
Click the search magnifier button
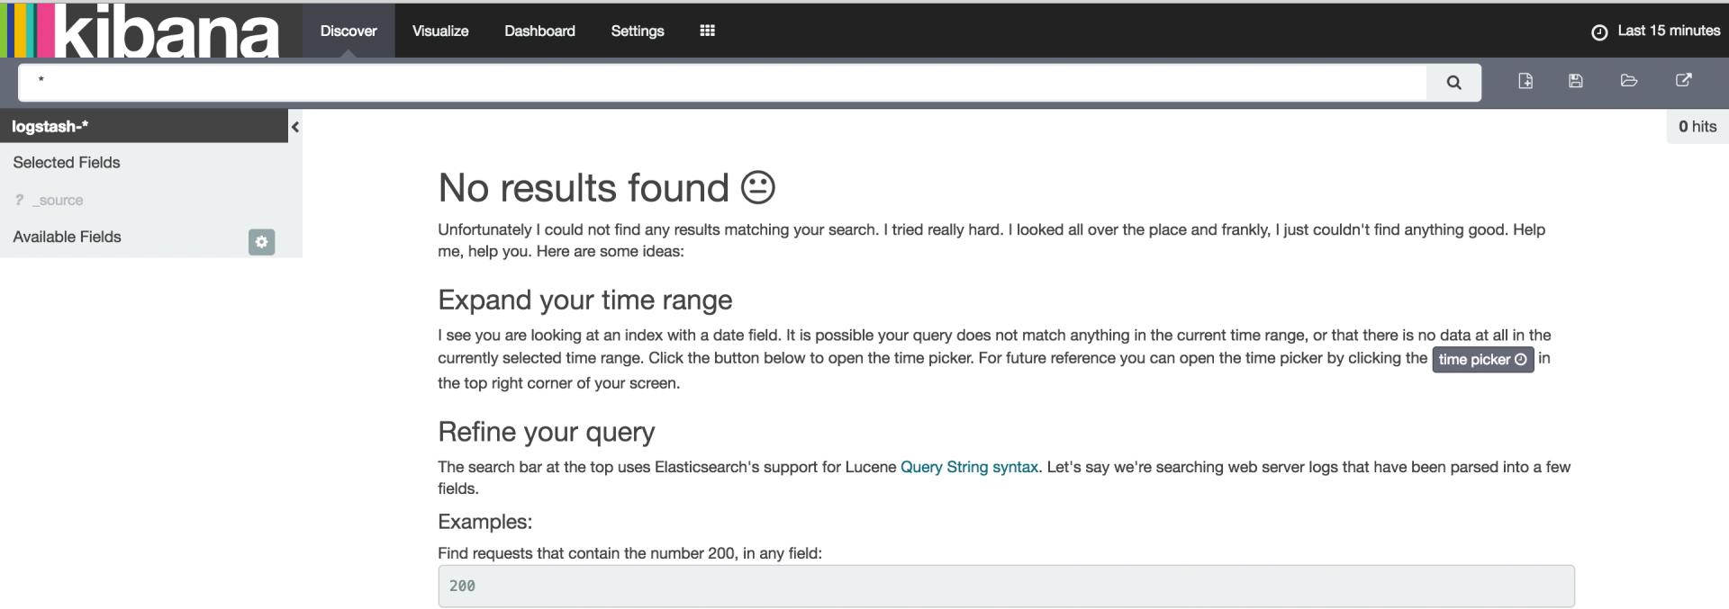[1453, 83]
